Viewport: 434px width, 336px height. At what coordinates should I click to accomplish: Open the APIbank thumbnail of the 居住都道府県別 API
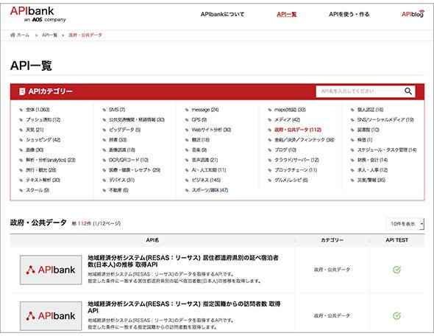pyautogui.click(x=51, y=270)
